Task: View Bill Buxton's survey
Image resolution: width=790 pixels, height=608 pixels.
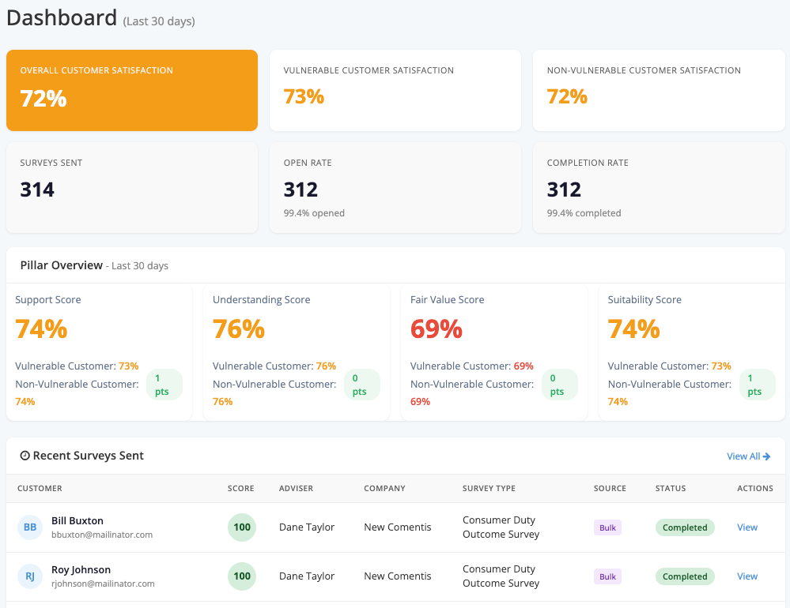Action: 747,527
